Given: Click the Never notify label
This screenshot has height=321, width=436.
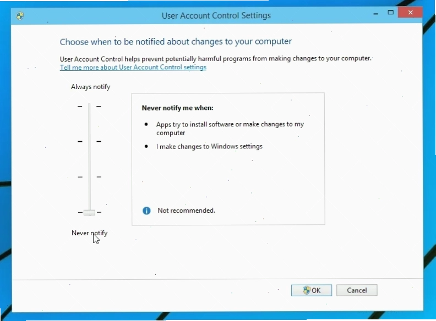Looking at the screenshot, I should point(90,233).
